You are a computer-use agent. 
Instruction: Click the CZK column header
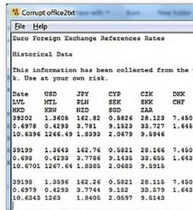(x=147, y=94)
